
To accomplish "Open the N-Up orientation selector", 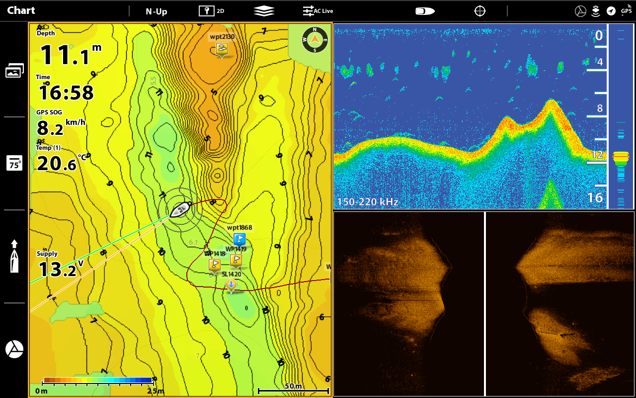I will coord(156,11).
